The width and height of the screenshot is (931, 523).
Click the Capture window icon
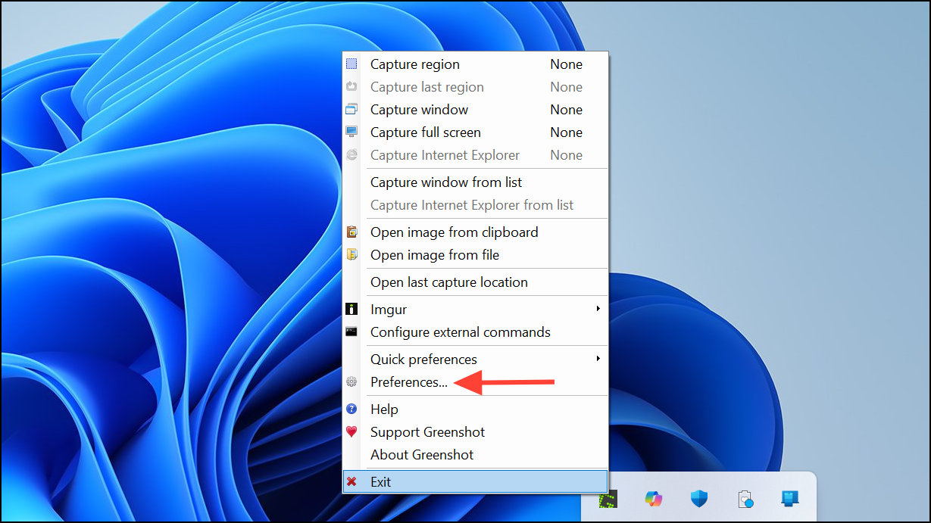pos(351,109)
